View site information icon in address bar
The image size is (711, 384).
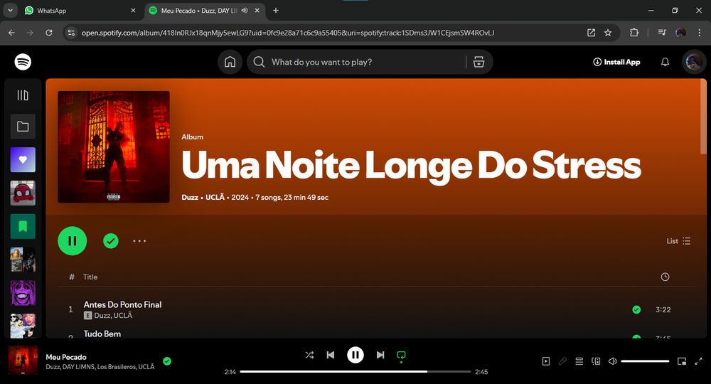[71, 33]
